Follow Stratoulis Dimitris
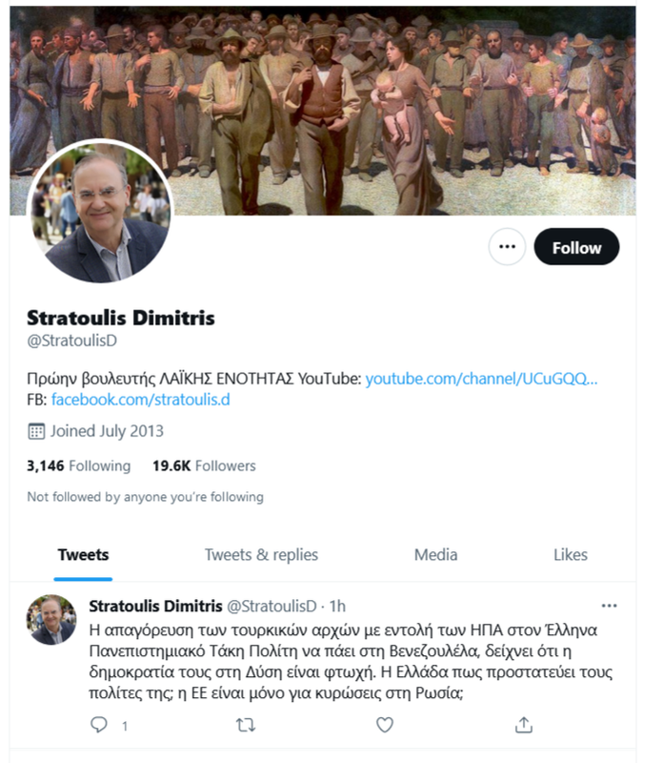Screen dimensions: 663x763 [x=576, y=247]
